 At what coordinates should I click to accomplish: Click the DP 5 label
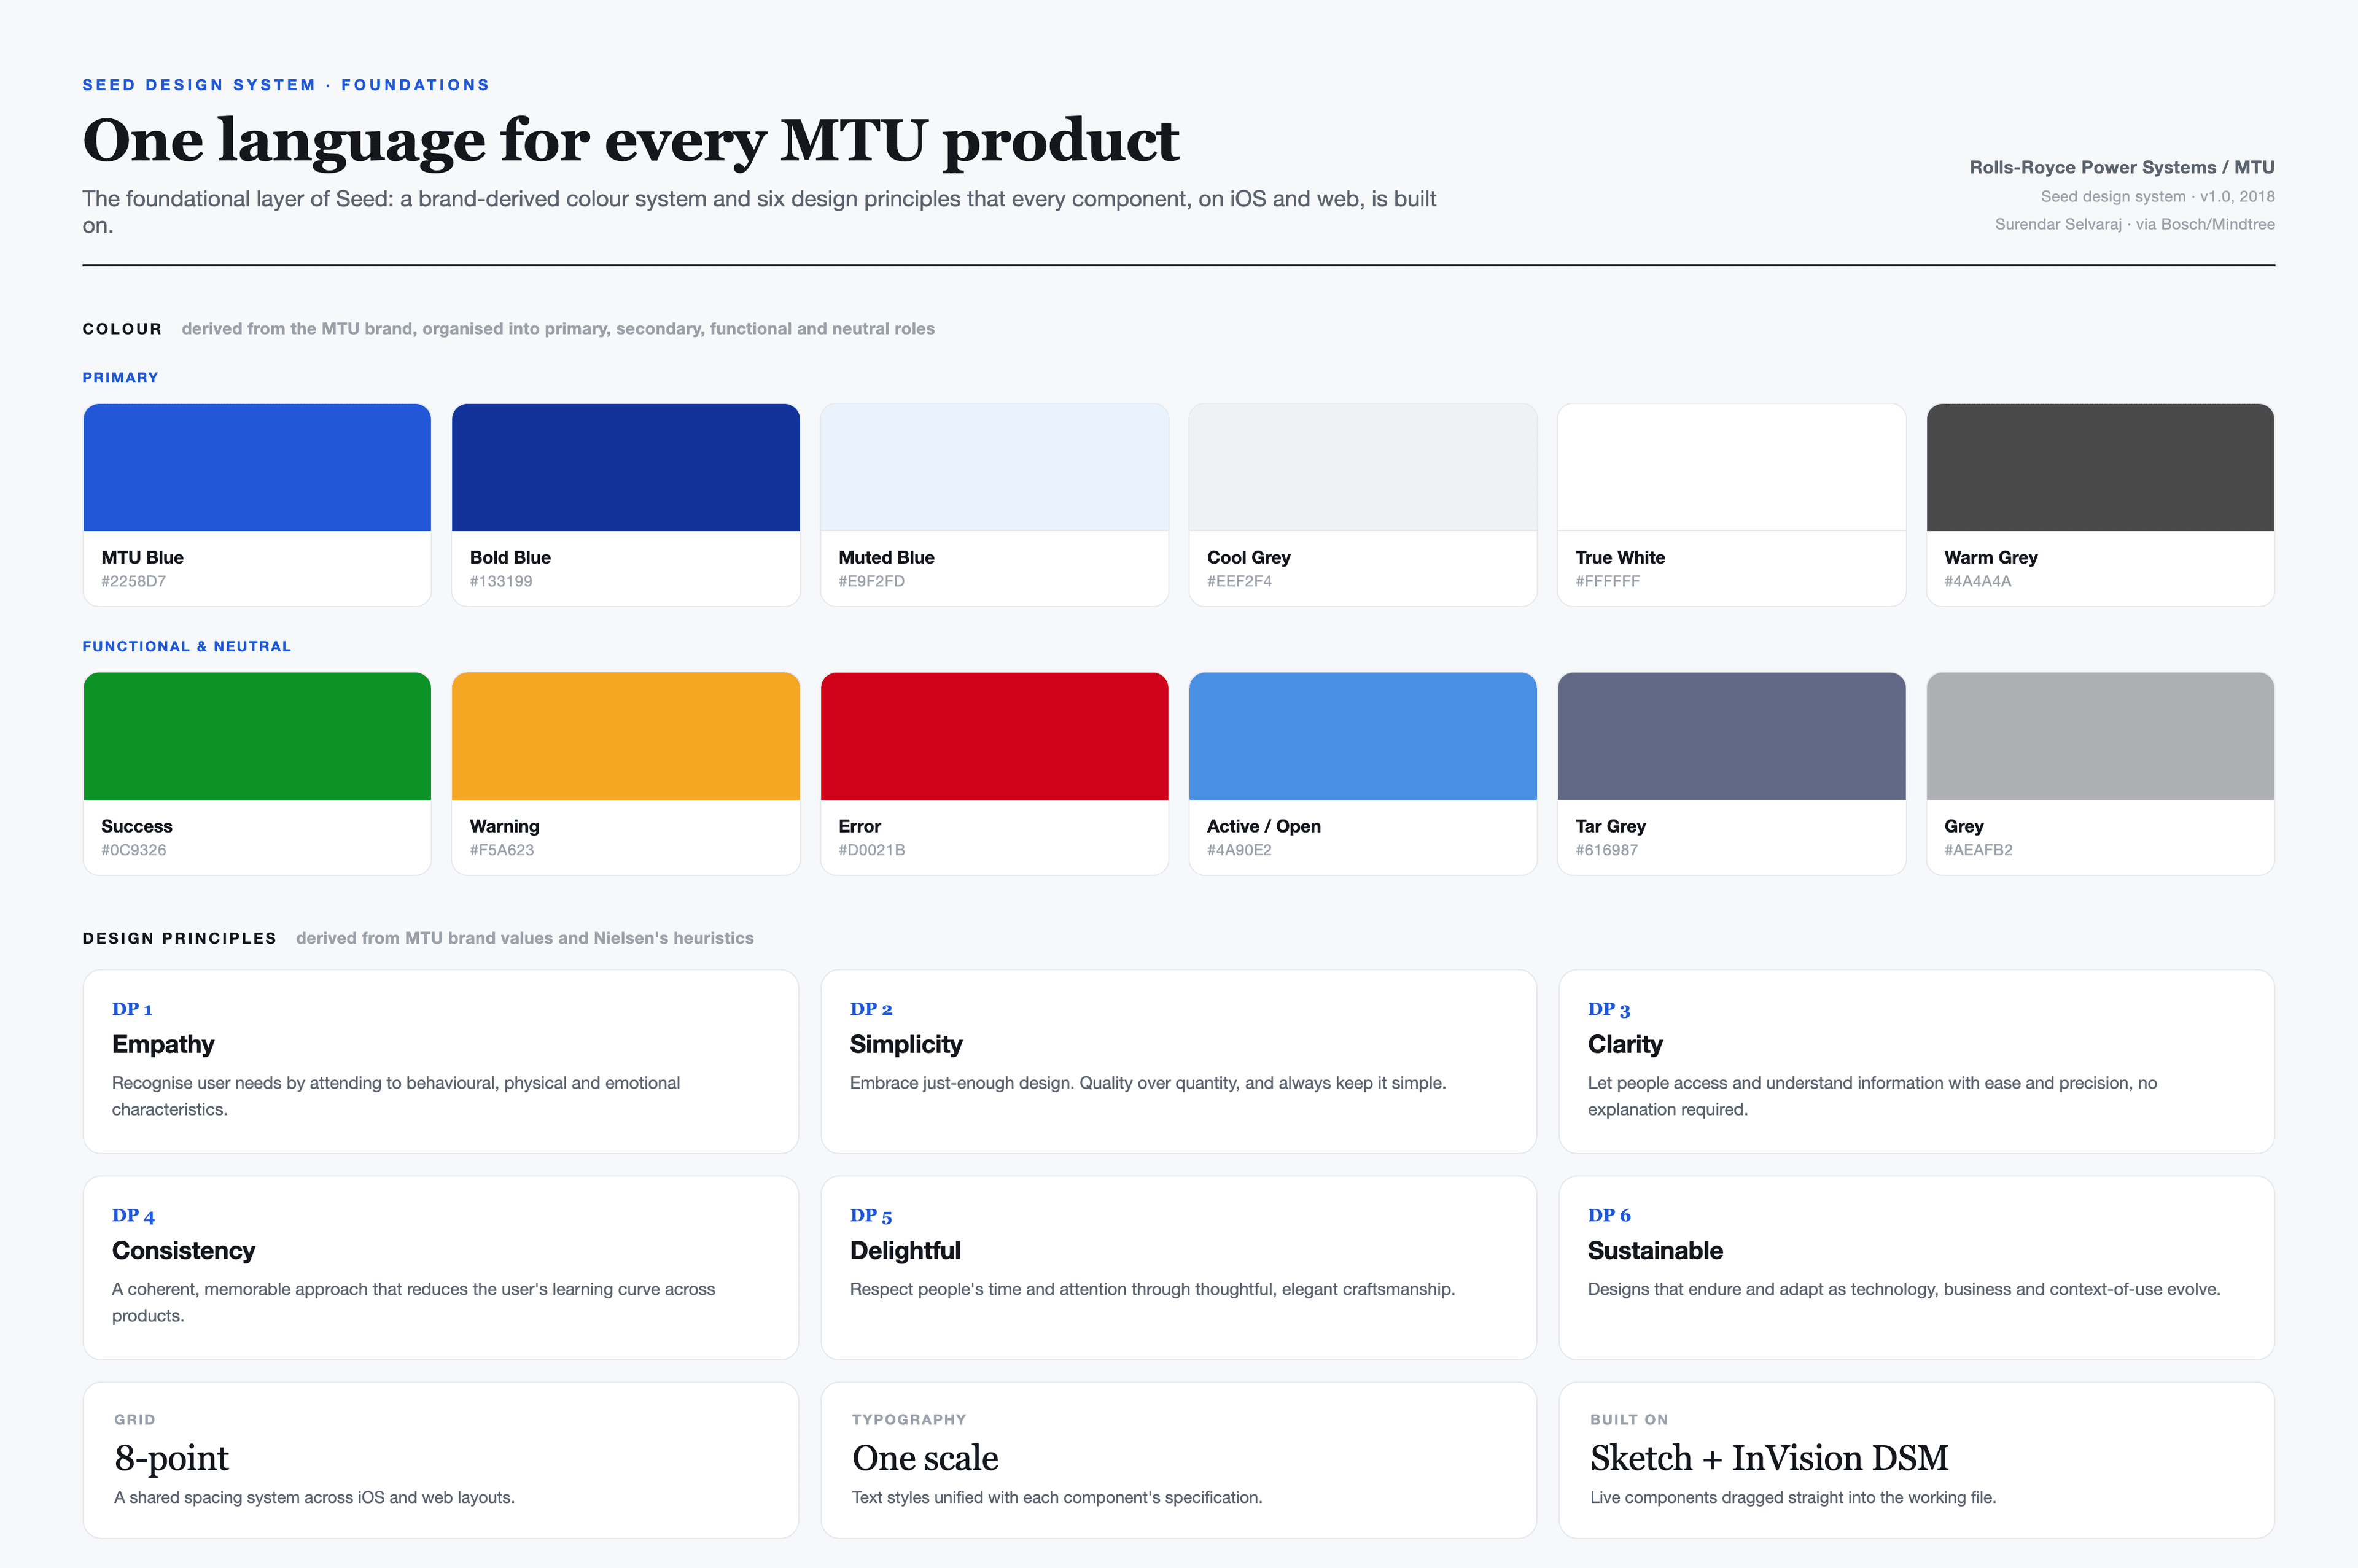point(871,1216)
